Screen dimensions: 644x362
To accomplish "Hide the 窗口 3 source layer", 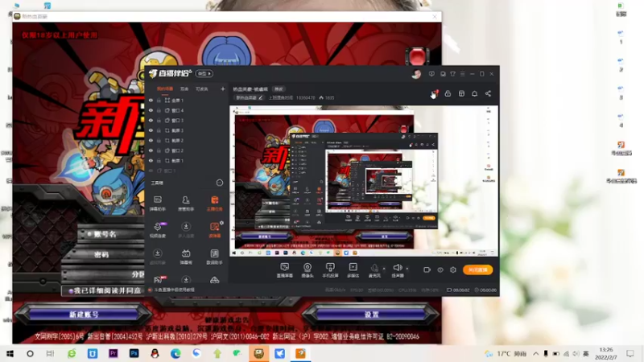I will [151, 120].
